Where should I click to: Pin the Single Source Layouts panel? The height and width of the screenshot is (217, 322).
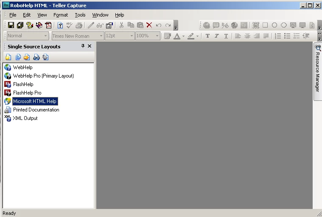coord(83,46)
